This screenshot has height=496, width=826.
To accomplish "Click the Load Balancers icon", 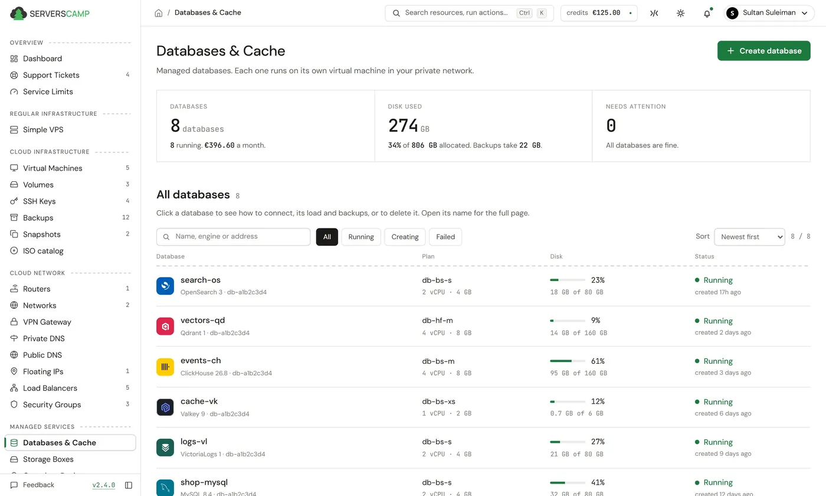I will point(14,388).
